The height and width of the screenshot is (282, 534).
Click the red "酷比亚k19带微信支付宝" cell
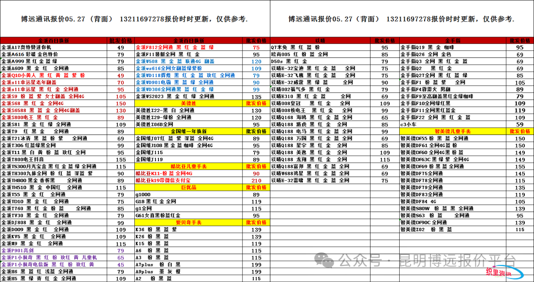click(189, 180)
